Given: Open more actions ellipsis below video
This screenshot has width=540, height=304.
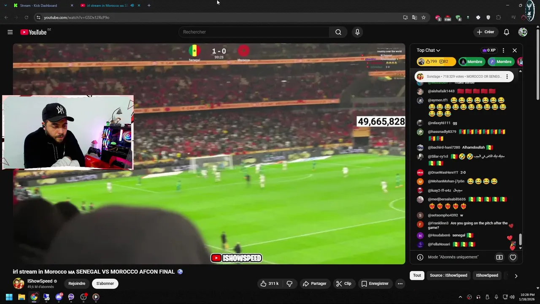Looking at the screenshot, I should tap(400, 284).
